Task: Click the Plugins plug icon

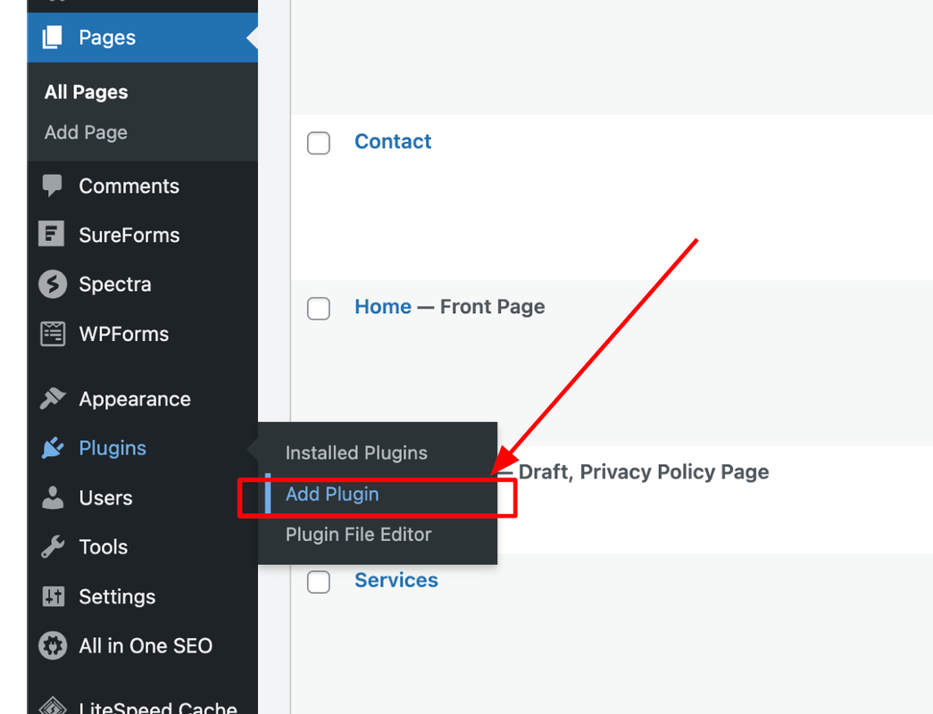Action: (x=53, y=448)
